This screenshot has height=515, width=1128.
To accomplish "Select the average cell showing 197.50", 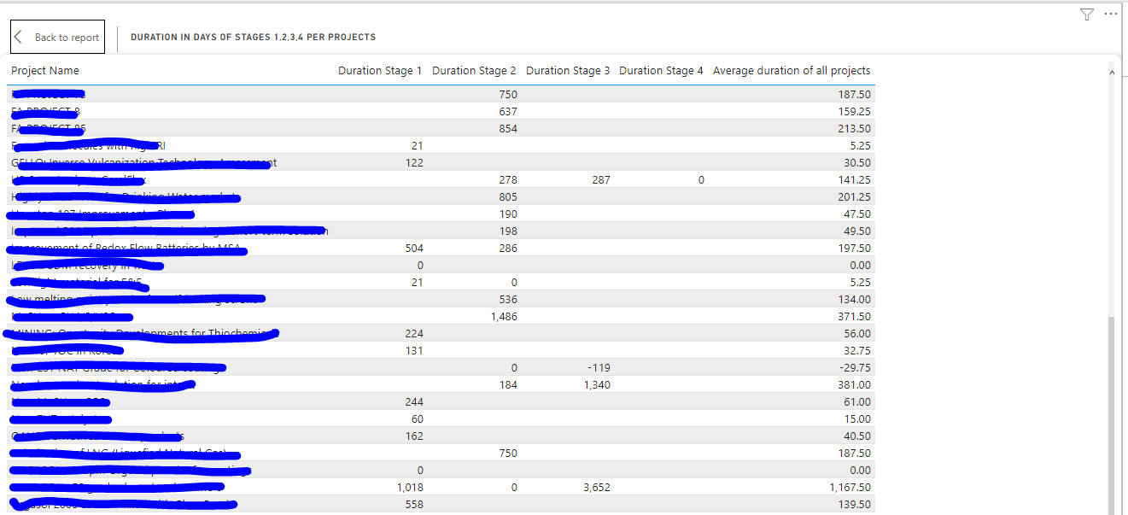I will point(855,249).
